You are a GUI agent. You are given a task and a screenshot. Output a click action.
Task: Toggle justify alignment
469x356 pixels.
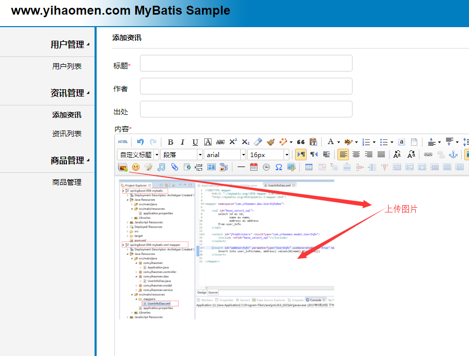coord(381,155)
